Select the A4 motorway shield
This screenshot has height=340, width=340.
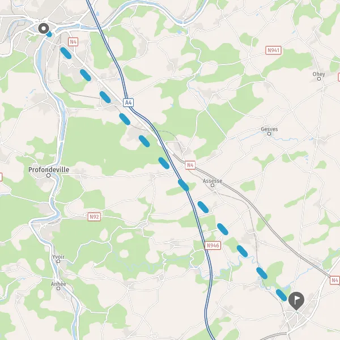click(x=129, y=103)
